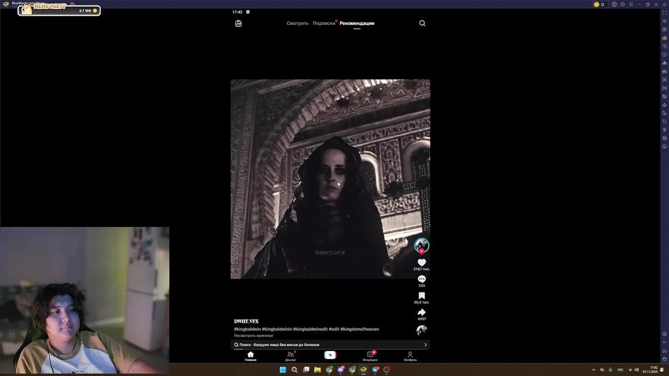Share the video with the arrow icon
The image size is (669, 376).
coord(422,312)
